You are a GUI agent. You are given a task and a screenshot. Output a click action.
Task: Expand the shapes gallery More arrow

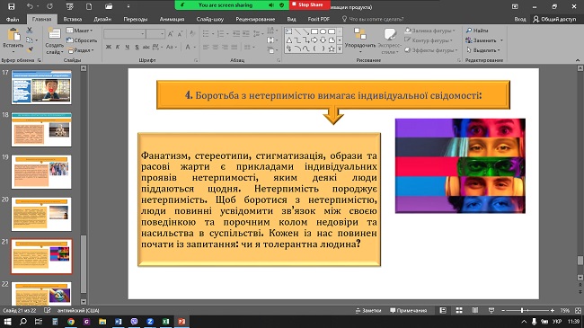(x=340, y=49)
